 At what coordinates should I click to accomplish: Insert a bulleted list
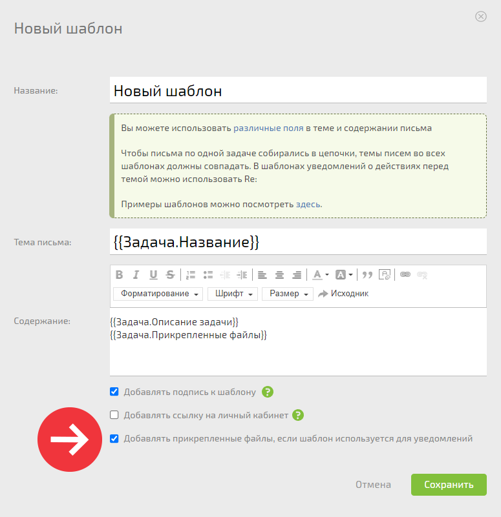point(208,274)
